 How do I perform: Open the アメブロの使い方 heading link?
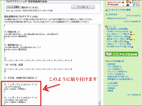tap(116, 61)
